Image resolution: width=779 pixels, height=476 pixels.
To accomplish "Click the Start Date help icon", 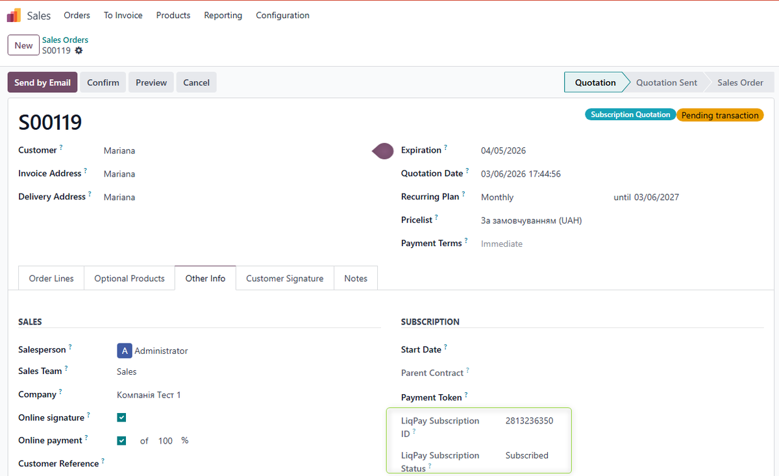I will pos(445,345).
